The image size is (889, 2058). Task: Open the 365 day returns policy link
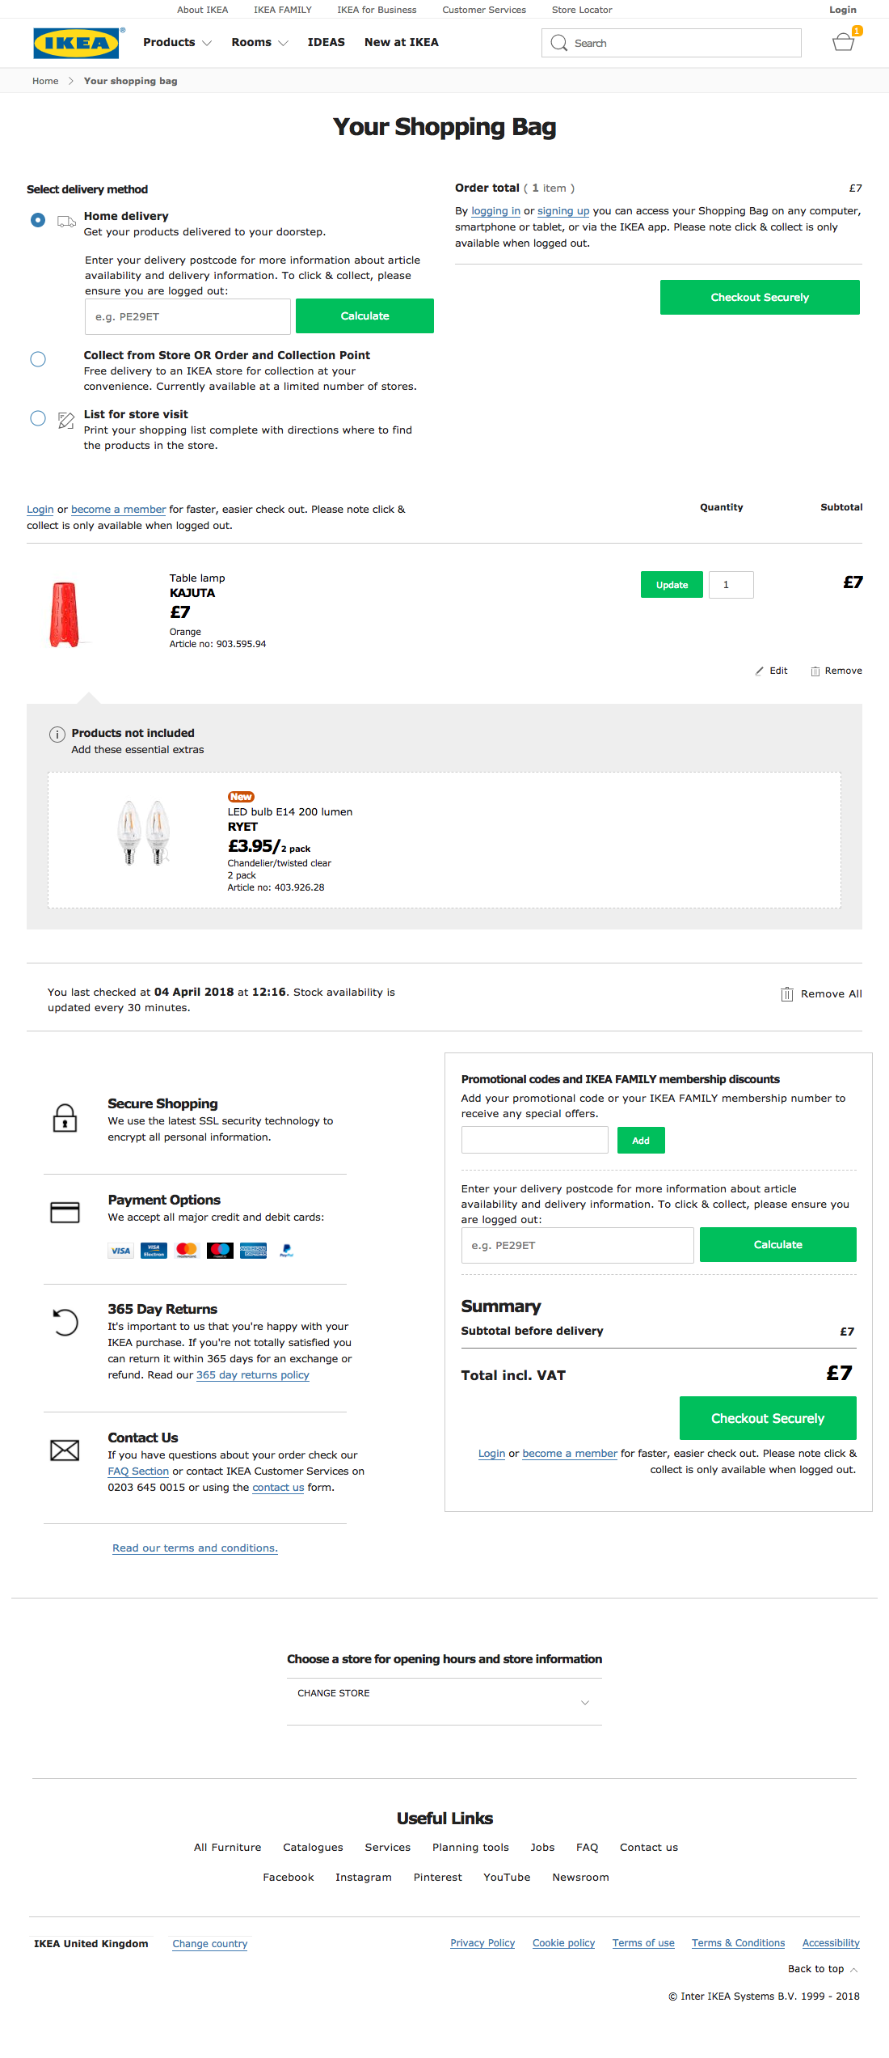(251, 1374)
